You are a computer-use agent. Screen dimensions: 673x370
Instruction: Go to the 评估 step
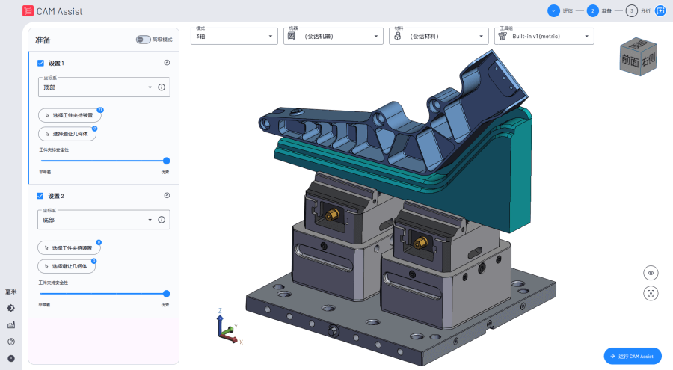coord(553,11)
